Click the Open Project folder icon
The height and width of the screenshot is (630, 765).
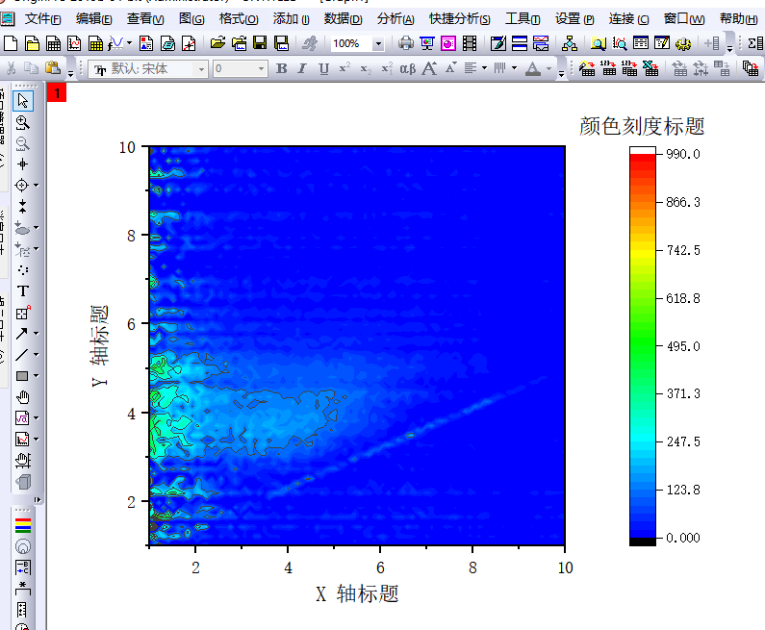[x=217, y=43]
